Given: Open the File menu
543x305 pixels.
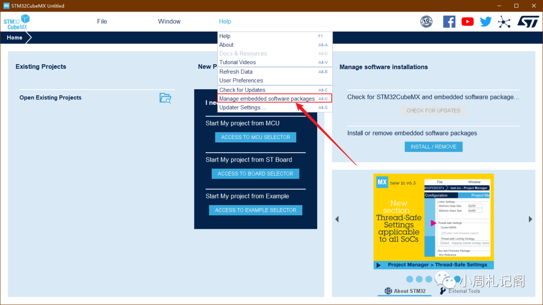Looking at the screenshot, I should tap(102, 22).
